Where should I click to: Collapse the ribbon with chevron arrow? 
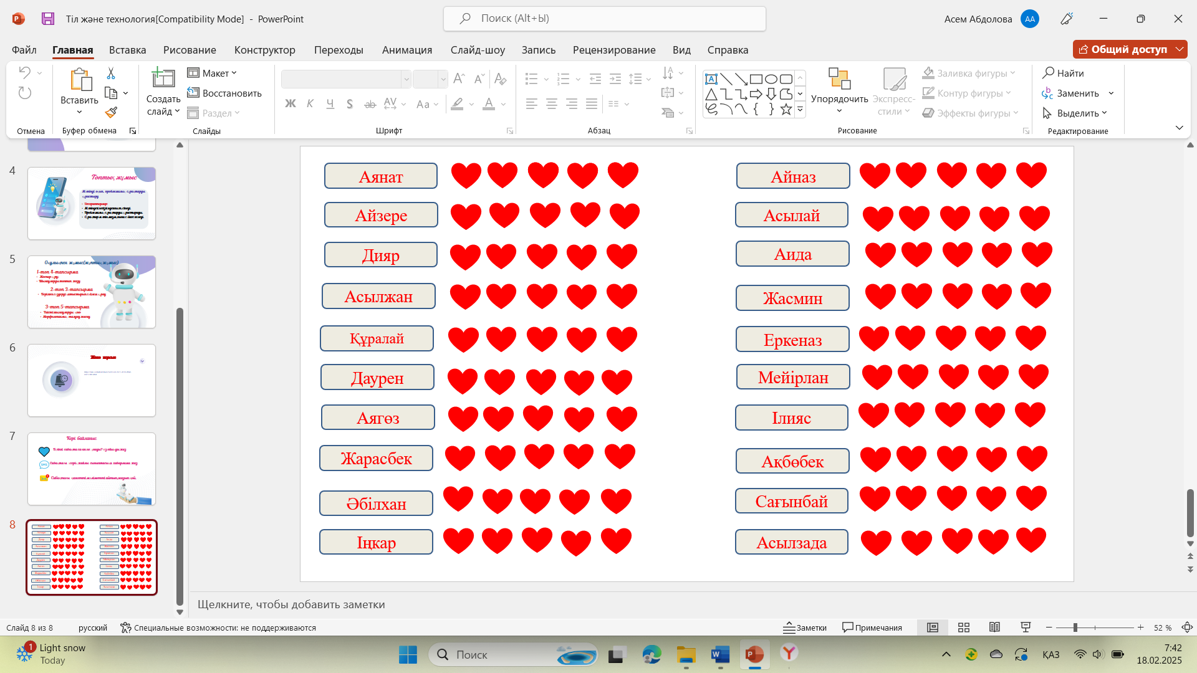[x=1179, y=128]
